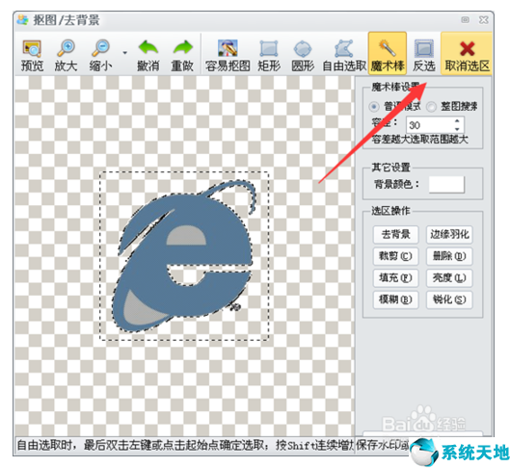The height and width of the screenshot is (468, 510).
Task: Click the 填充(F) fill button
Action: pos(395,277)
